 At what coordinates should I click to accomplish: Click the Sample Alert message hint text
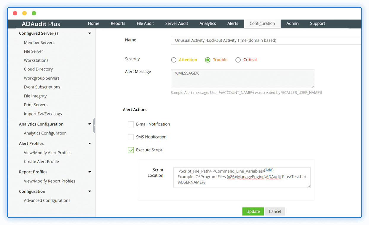(247, 93)
